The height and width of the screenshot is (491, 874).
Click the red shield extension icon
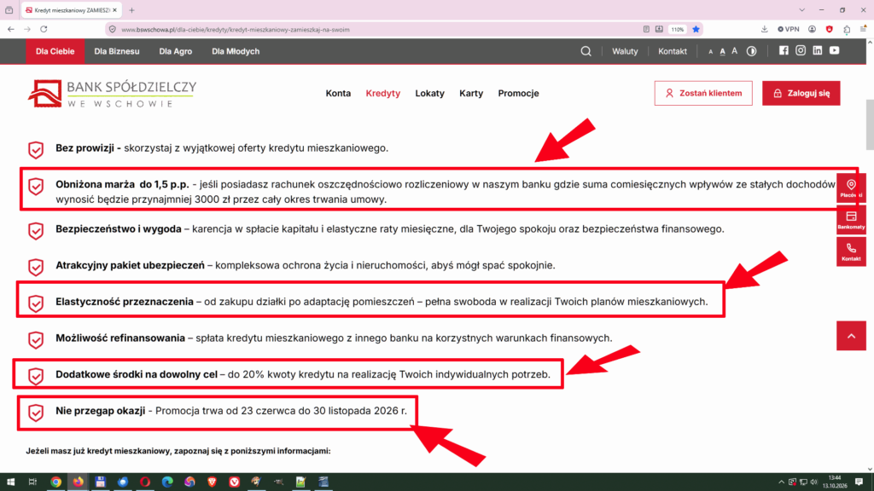click(x=830, y=30)
